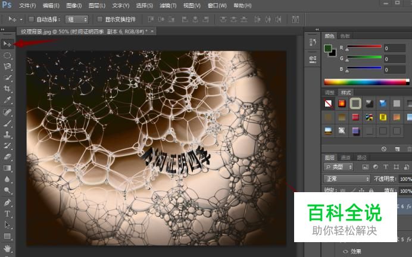Select the History Brush tool
412x257 pixels.
[x=7, y=146]
